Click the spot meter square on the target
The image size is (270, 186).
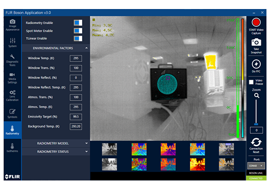[x=168, y=78]
